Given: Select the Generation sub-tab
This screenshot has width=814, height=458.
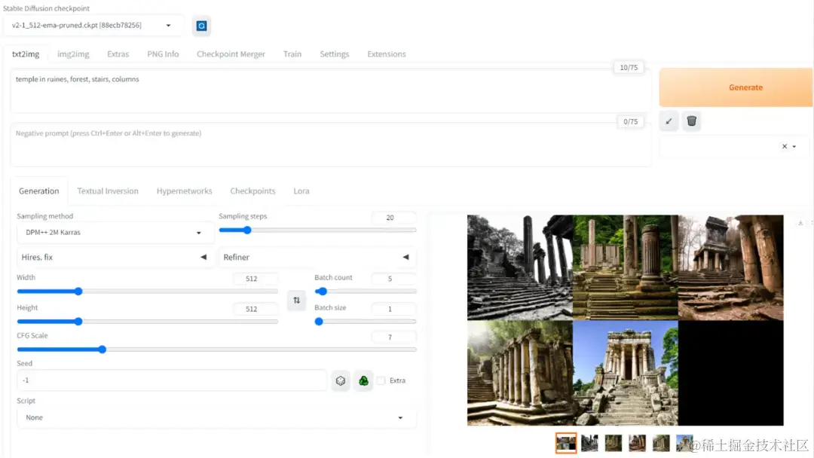Looking at the screenshot, I should (39, 191).
